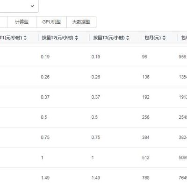
Task: Sort by 按量T2 column sort icon
Action: (x=76, y=38)
